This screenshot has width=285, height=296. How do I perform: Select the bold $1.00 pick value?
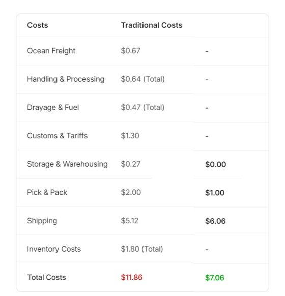coord(215,193)
